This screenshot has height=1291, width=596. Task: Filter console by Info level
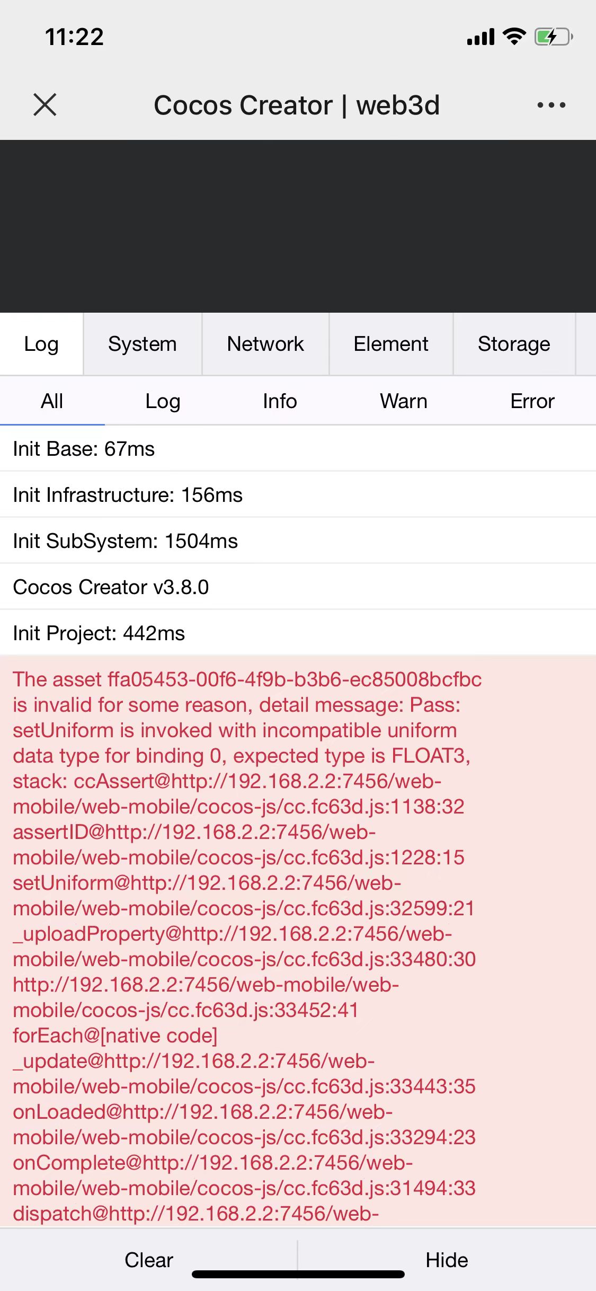(280, 401)
